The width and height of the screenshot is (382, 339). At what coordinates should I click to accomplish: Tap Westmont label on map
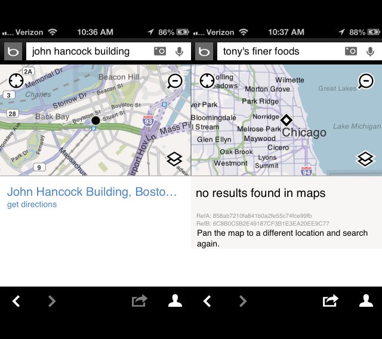point(231,163)
